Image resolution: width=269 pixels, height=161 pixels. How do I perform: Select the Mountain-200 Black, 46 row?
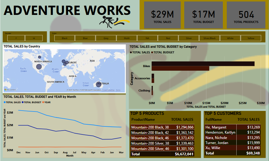[162, 138]
